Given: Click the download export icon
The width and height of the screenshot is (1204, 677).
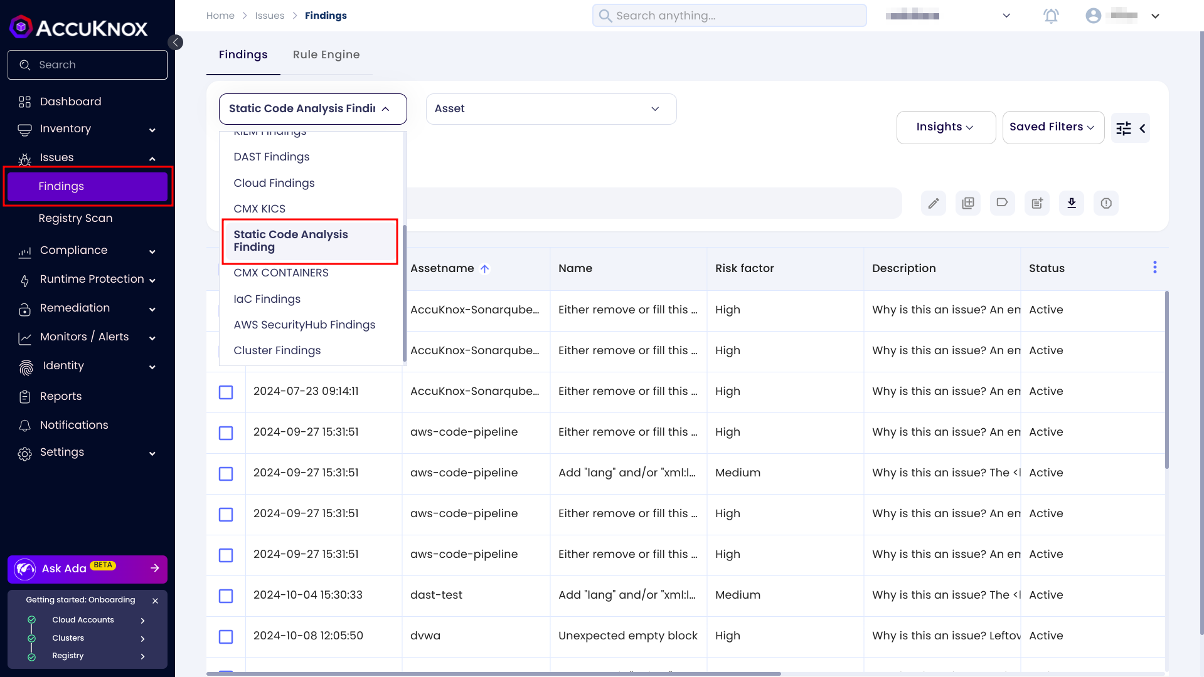Looking at the screenshot, I should click(1072, 203).
